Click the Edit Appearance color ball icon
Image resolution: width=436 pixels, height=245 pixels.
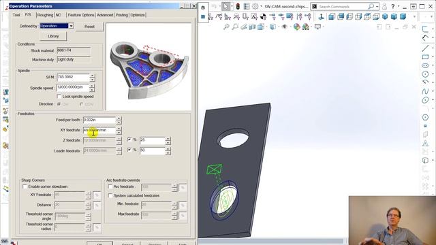click(x=297, y=27)
